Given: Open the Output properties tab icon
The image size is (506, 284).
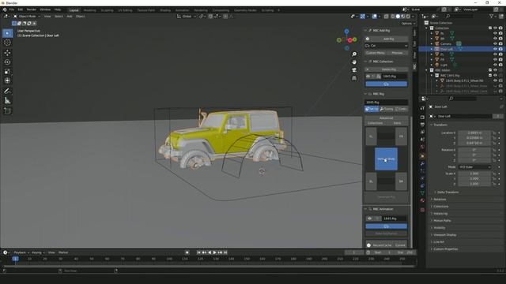Looking at the screenshot, I should point(422,125).
